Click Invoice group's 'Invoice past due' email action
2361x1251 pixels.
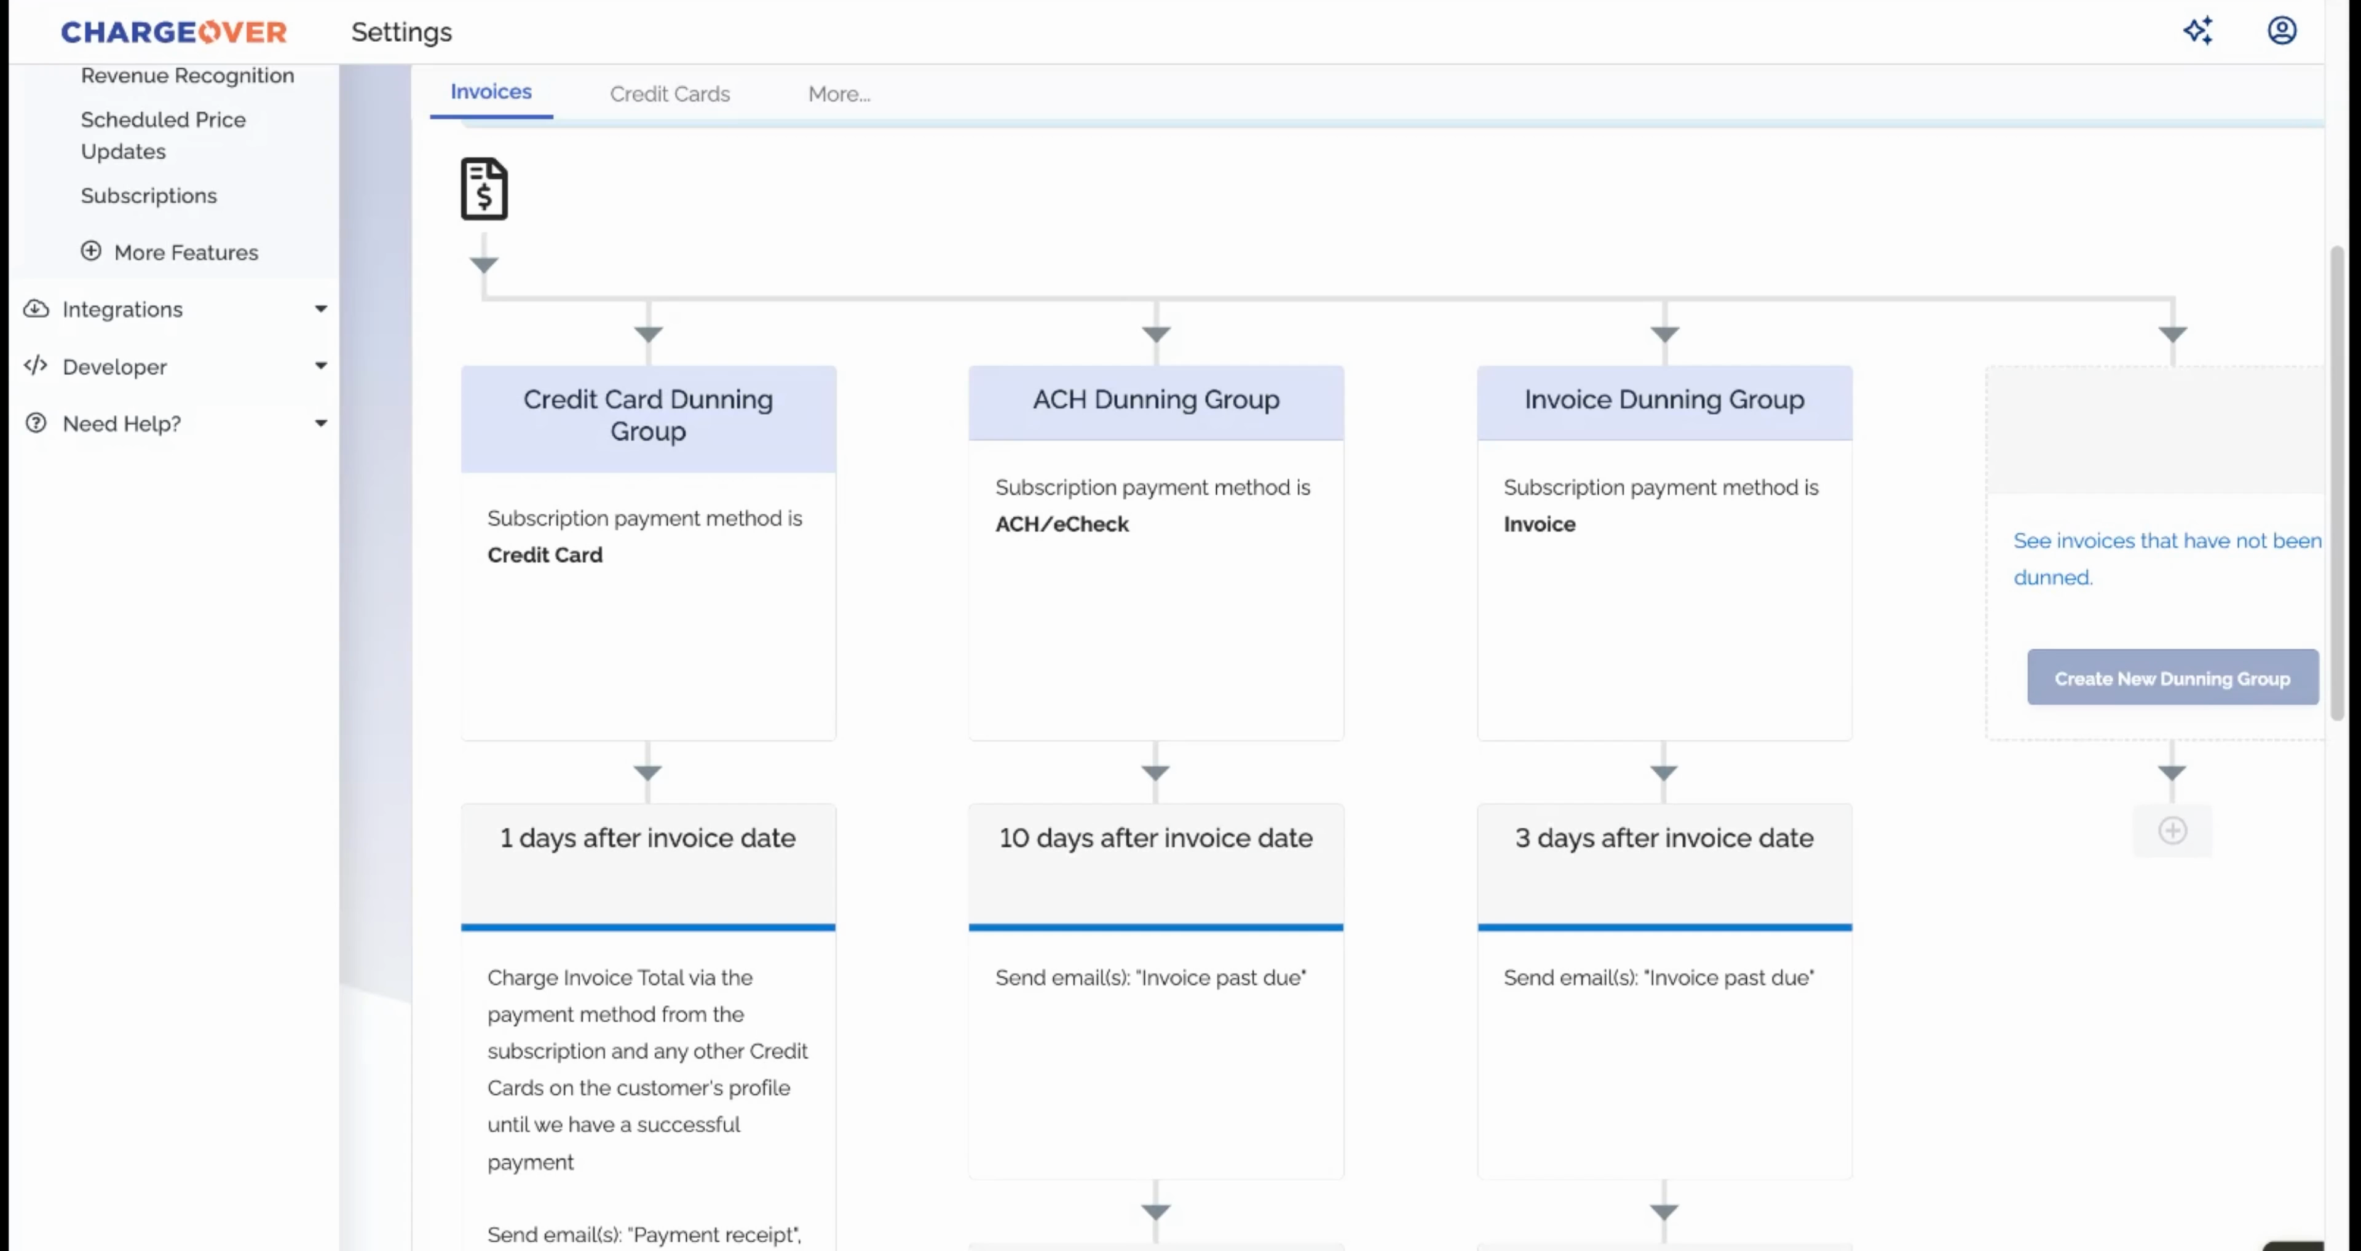click(x=1659, y=978)
